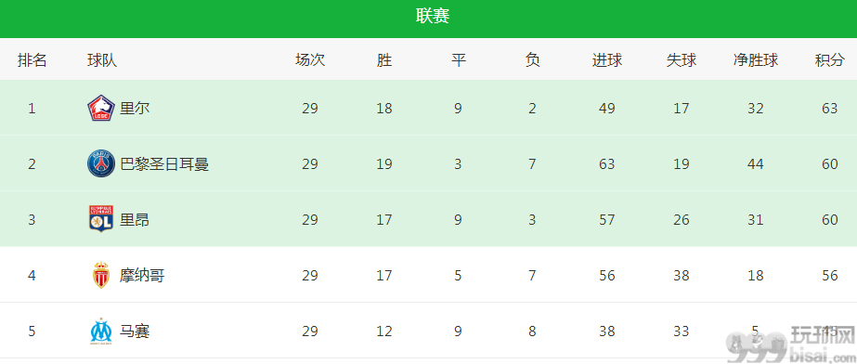This screenshot has height=364, width=857.
Task: Click the 积分 column header
Action: point(829,60)
